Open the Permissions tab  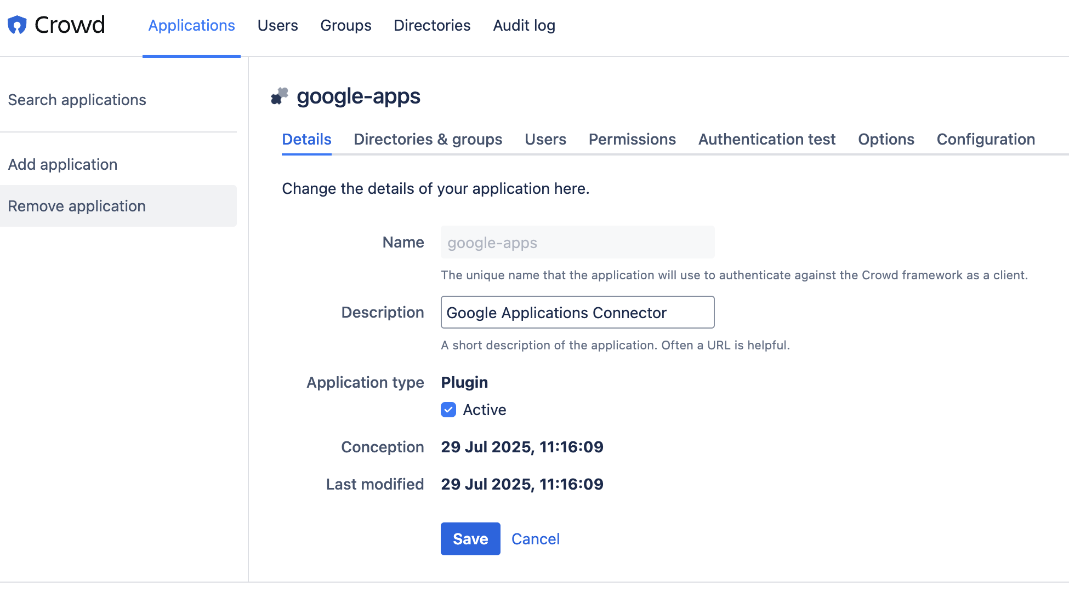point(632,139)
